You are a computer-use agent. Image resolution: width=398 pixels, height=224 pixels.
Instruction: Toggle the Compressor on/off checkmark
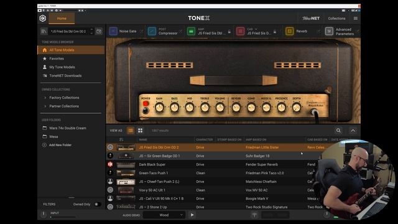(x=181, y=31)
